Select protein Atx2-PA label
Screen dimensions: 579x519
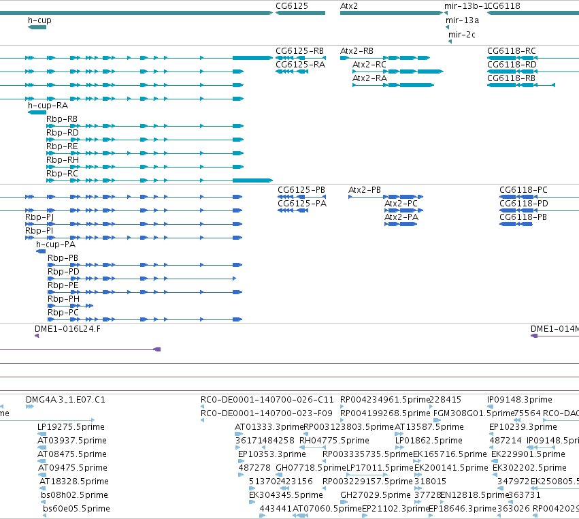click(x=401, y=217)
